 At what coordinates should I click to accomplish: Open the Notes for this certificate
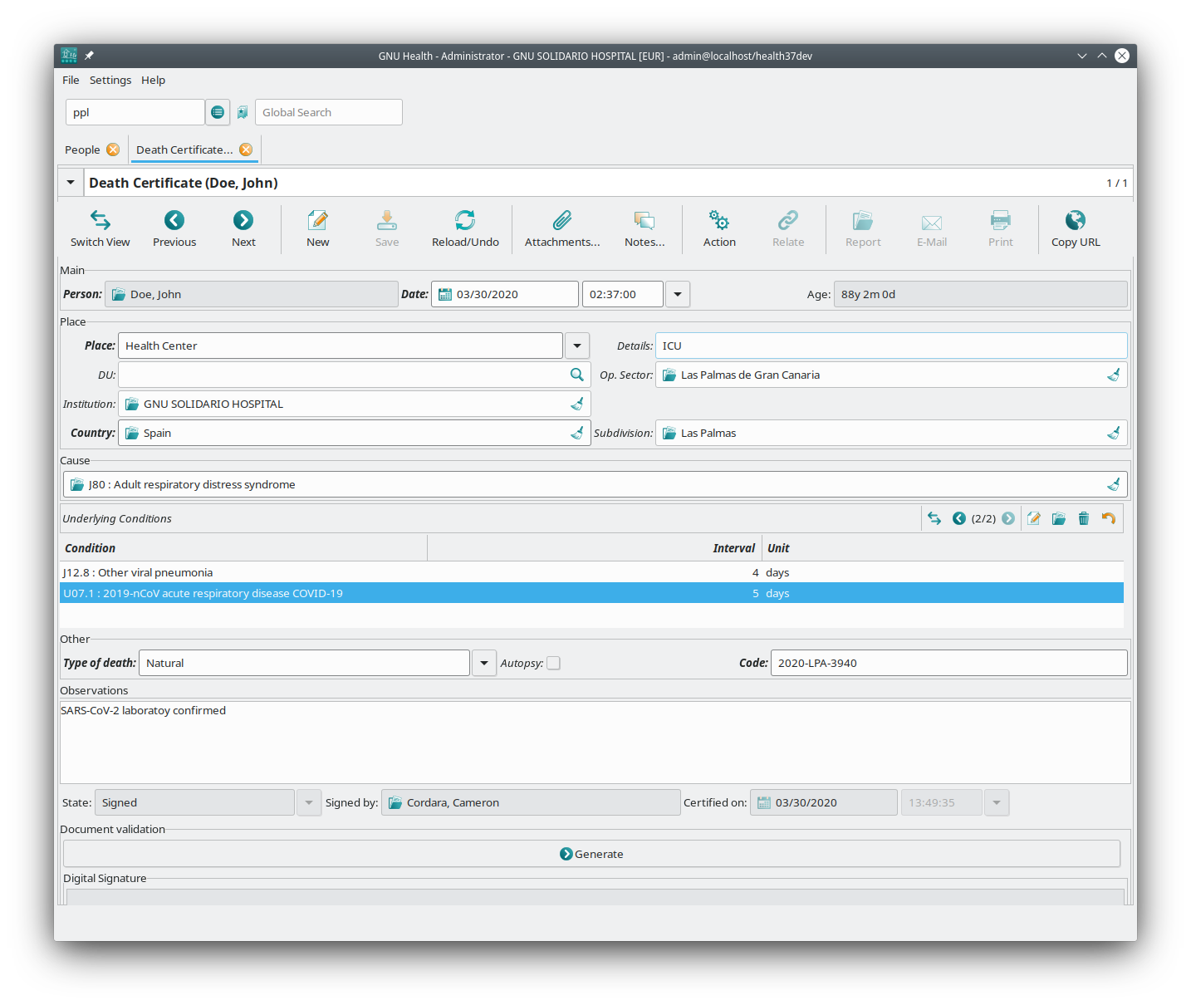pyautogui.click(x=645, y=228)
